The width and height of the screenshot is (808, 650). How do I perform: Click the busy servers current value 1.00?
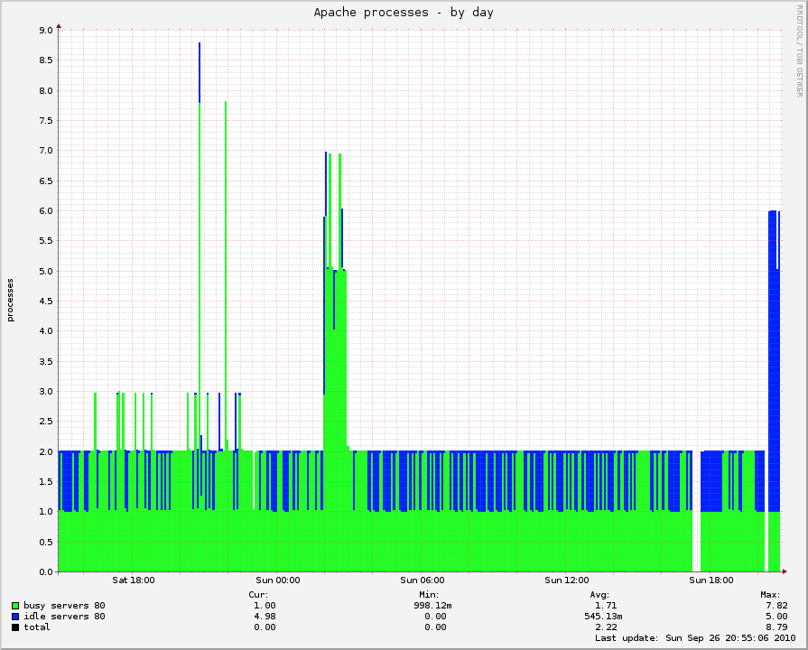pos(265,606)
